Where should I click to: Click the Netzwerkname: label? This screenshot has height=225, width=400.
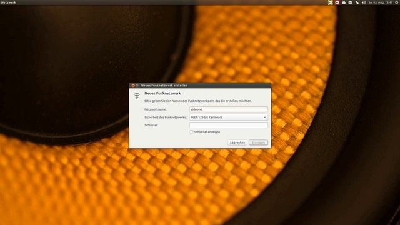[x=156, y=109]
